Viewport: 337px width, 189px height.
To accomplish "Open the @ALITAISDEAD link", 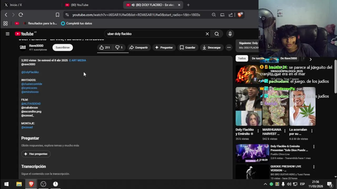I will click(x=31, y=104).
